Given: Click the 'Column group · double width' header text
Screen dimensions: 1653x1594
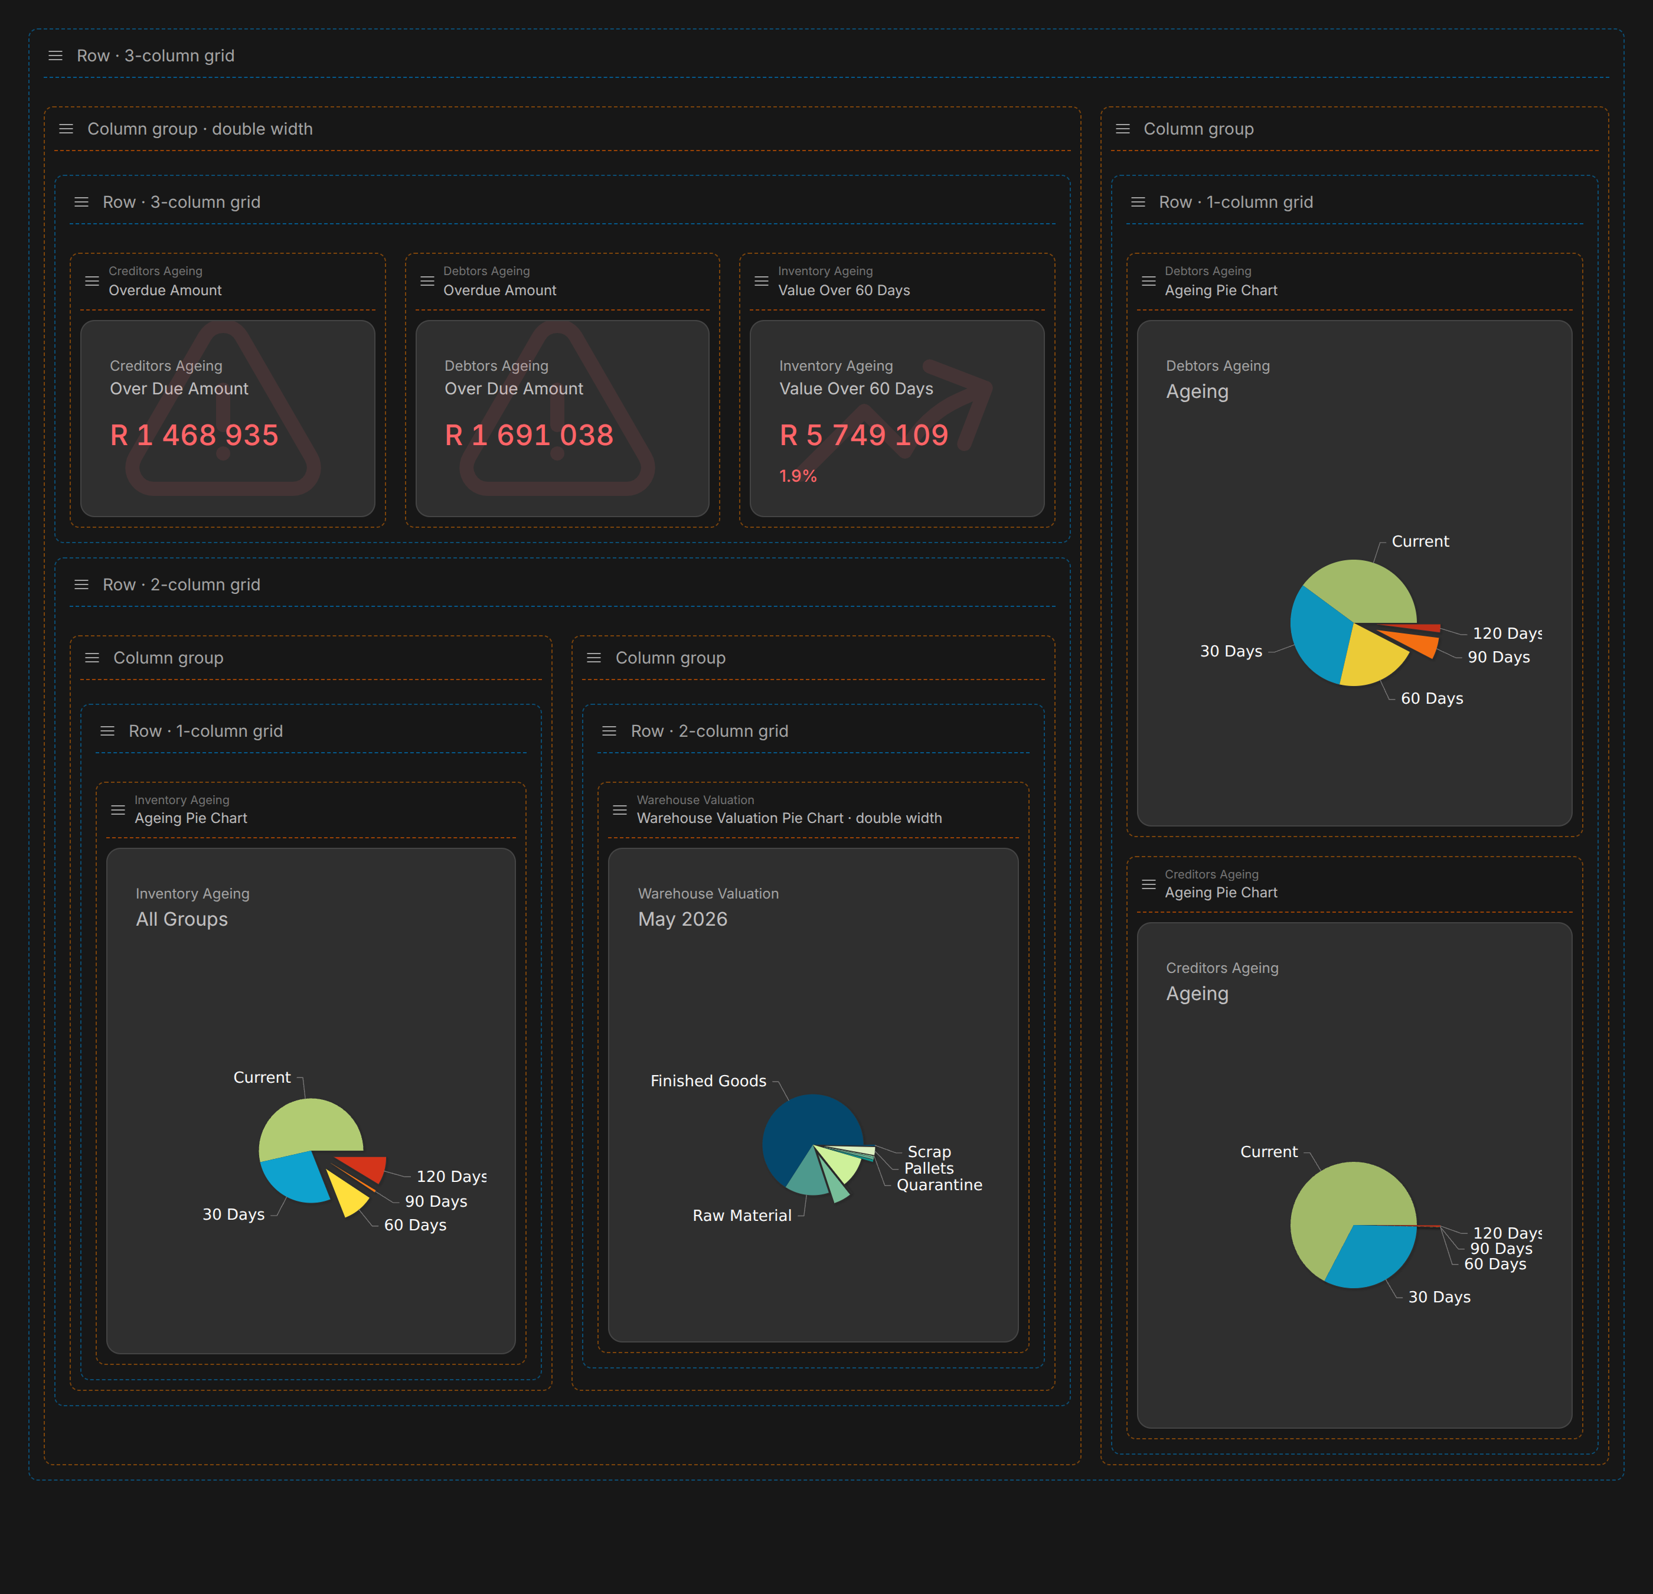Looking at the screenshot, I should click(x=200, y=129).
